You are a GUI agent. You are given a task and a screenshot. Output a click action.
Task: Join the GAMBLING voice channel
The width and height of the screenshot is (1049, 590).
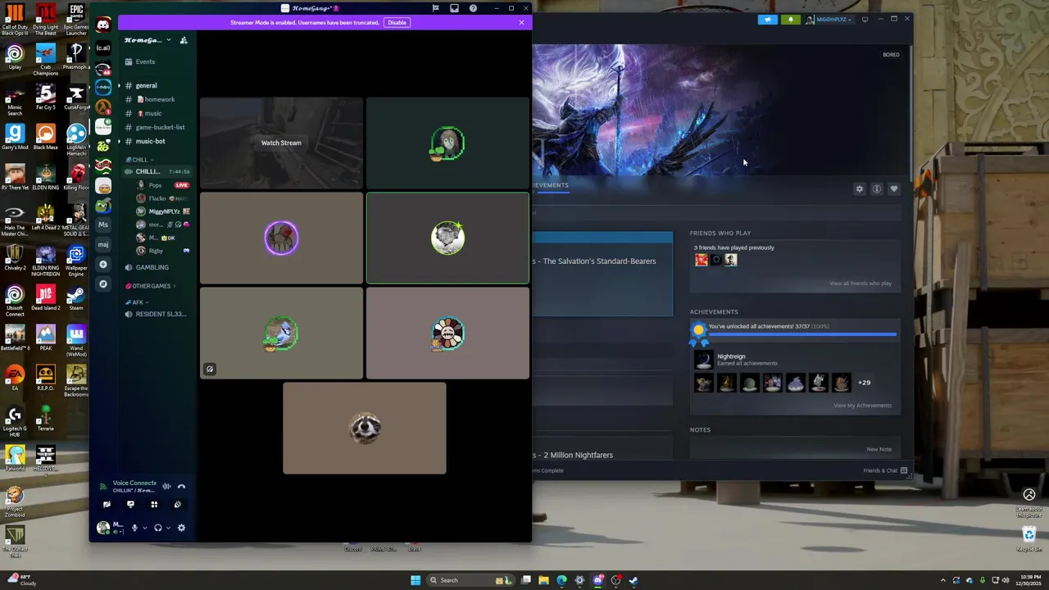click(x=156, y=267)
